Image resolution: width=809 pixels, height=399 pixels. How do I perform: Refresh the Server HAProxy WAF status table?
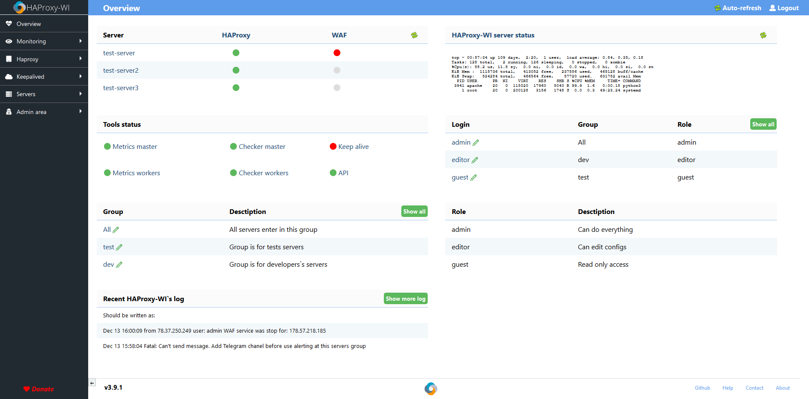click(414, 35)
